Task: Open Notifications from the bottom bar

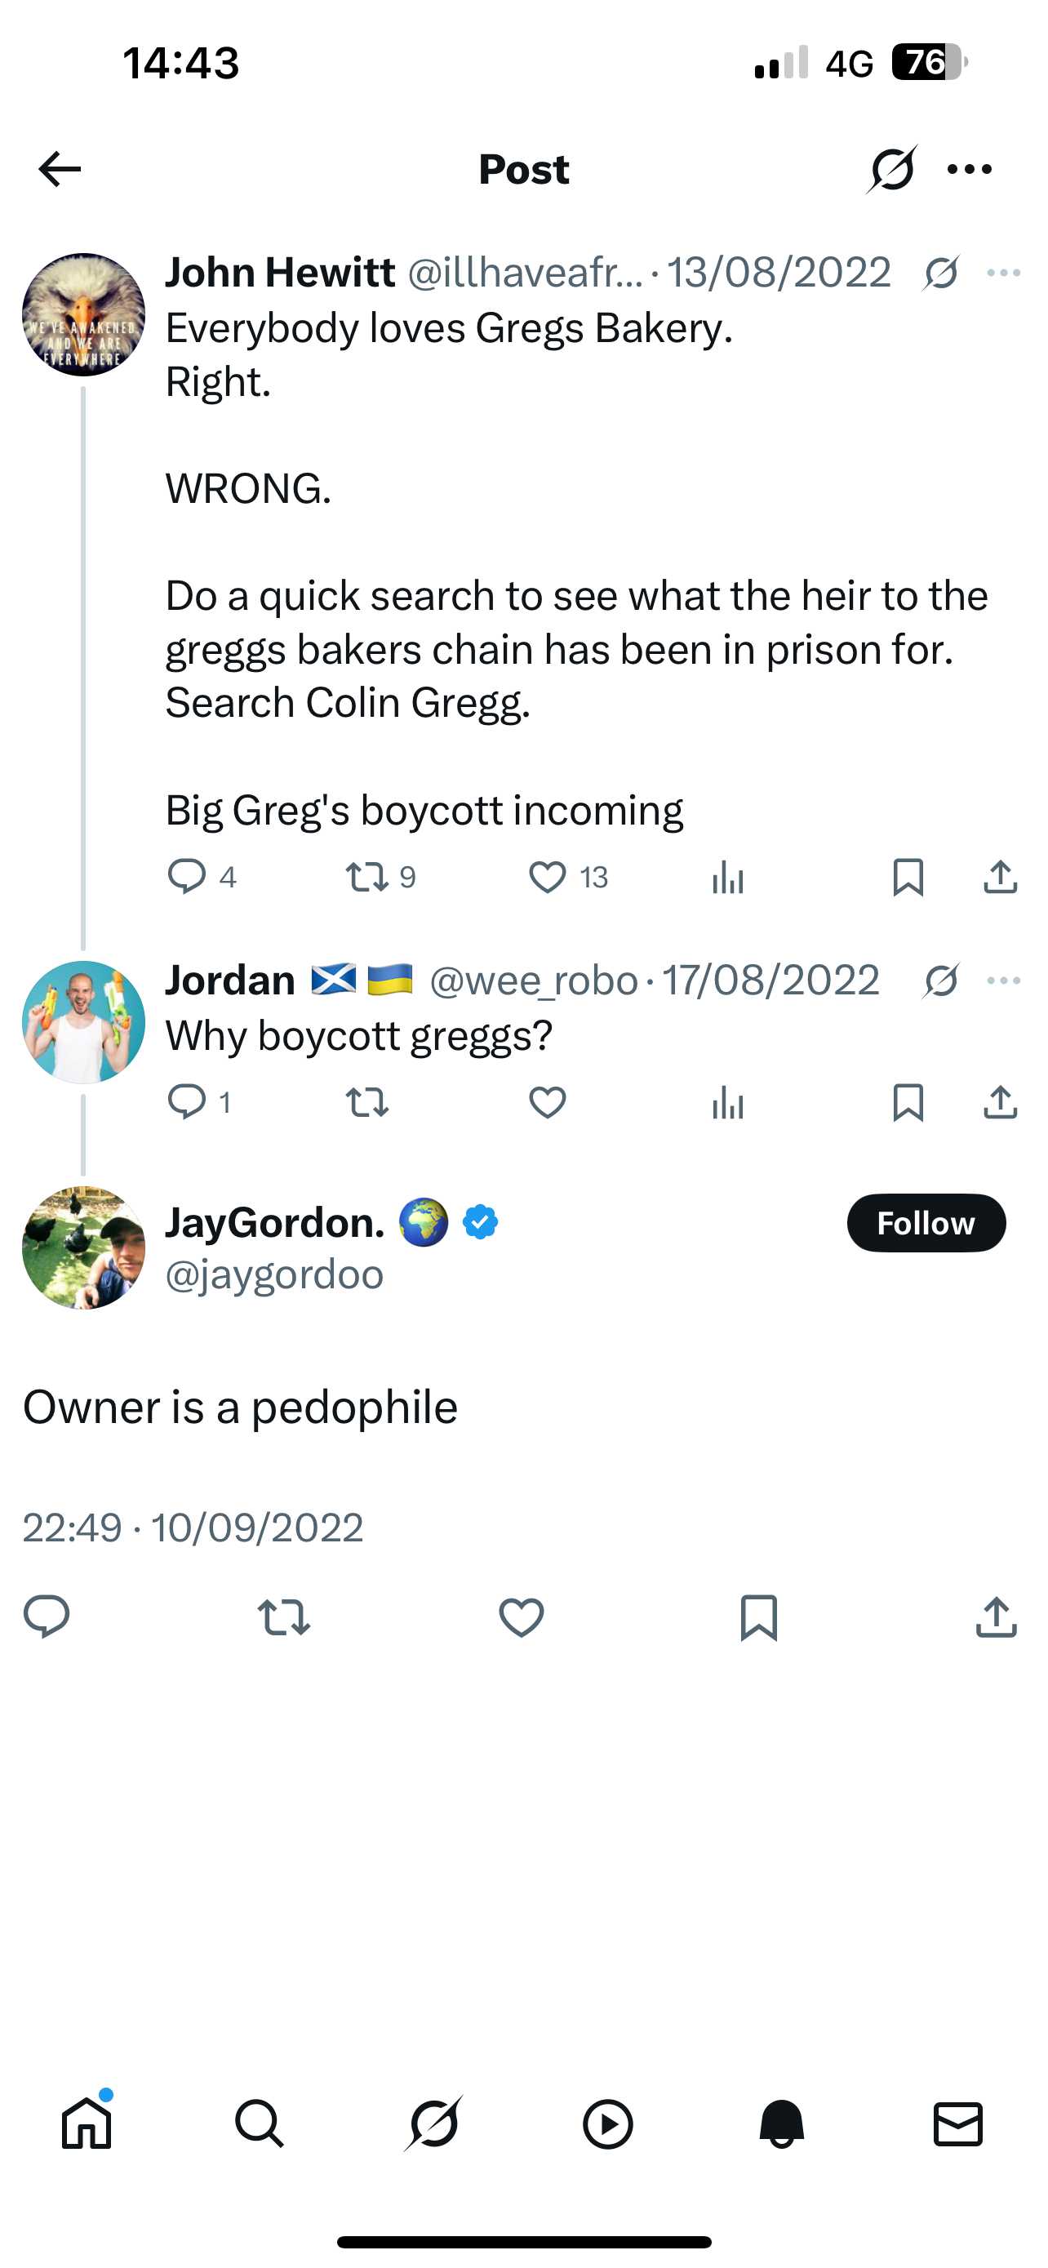Action: click(781, 2123)
